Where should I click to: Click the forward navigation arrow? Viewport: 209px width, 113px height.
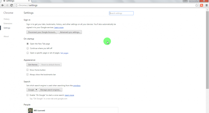click(7, 5)
